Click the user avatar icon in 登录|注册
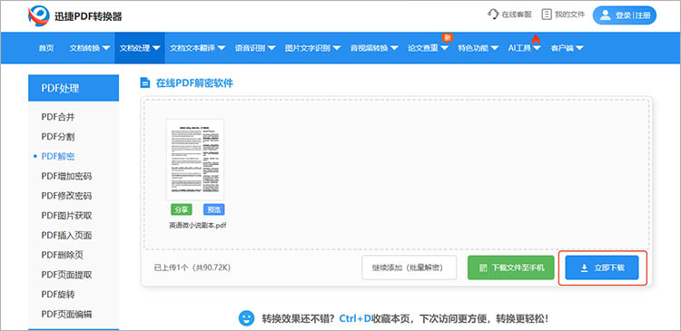 click(x=606, y=15)
